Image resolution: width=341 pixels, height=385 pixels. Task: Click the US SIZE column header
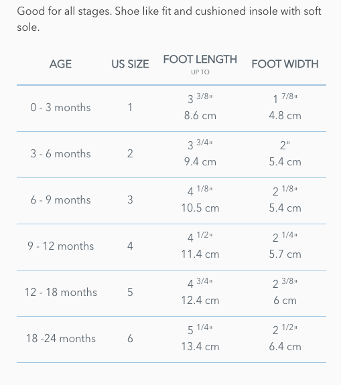pos(130,64)
